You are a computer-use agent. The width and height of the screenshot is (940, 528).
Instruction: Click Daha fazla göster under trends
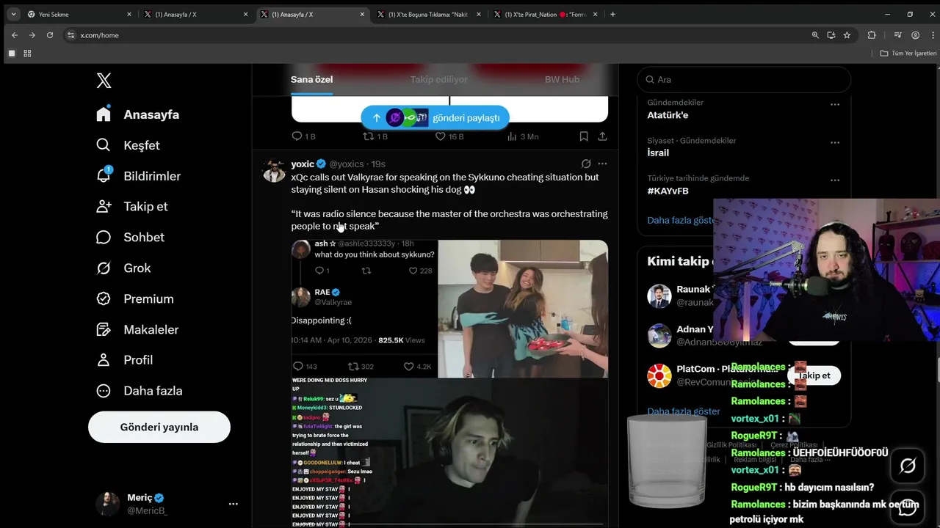click(681, 220)
